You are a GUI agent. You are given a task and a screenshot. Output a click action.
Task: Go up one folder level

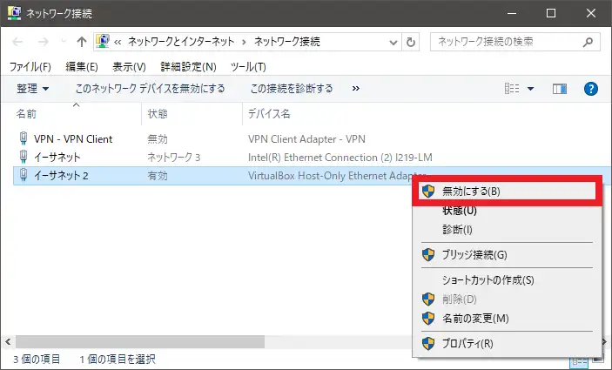tap(82, 42)
